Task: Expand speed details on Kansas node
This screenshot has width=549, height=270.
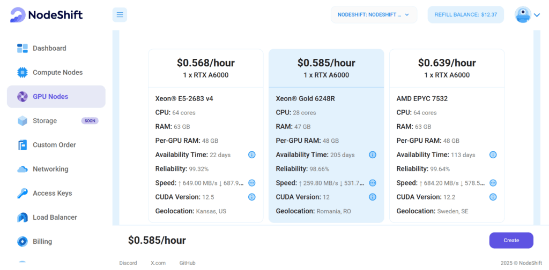Action: 252,183
